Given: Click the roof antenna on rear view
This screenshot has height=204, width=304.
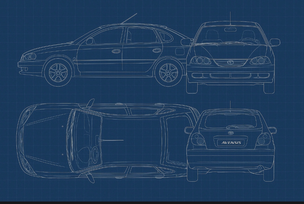Looking at the screenshot, I should pyautogui.click(x=230, y=105).
